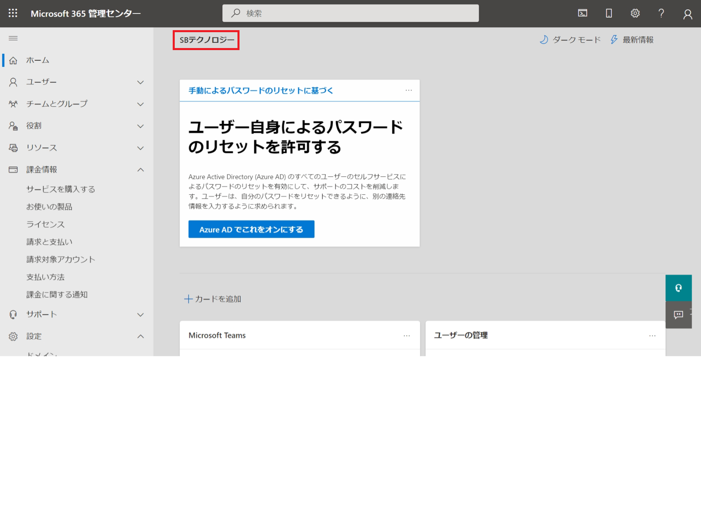Expand the サポート chevron
The height and width of the screenshot is (531, 701).
coord(141,315)
